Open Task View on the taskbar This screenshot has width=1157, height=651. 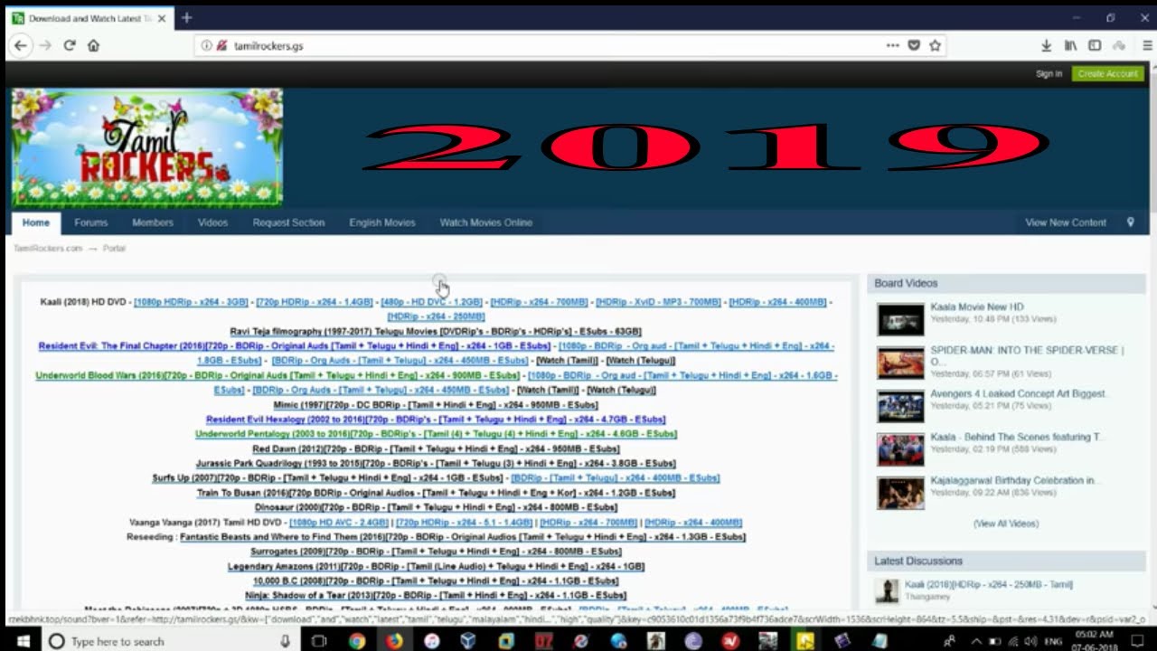pyautogui.click(x=318, y=641)
